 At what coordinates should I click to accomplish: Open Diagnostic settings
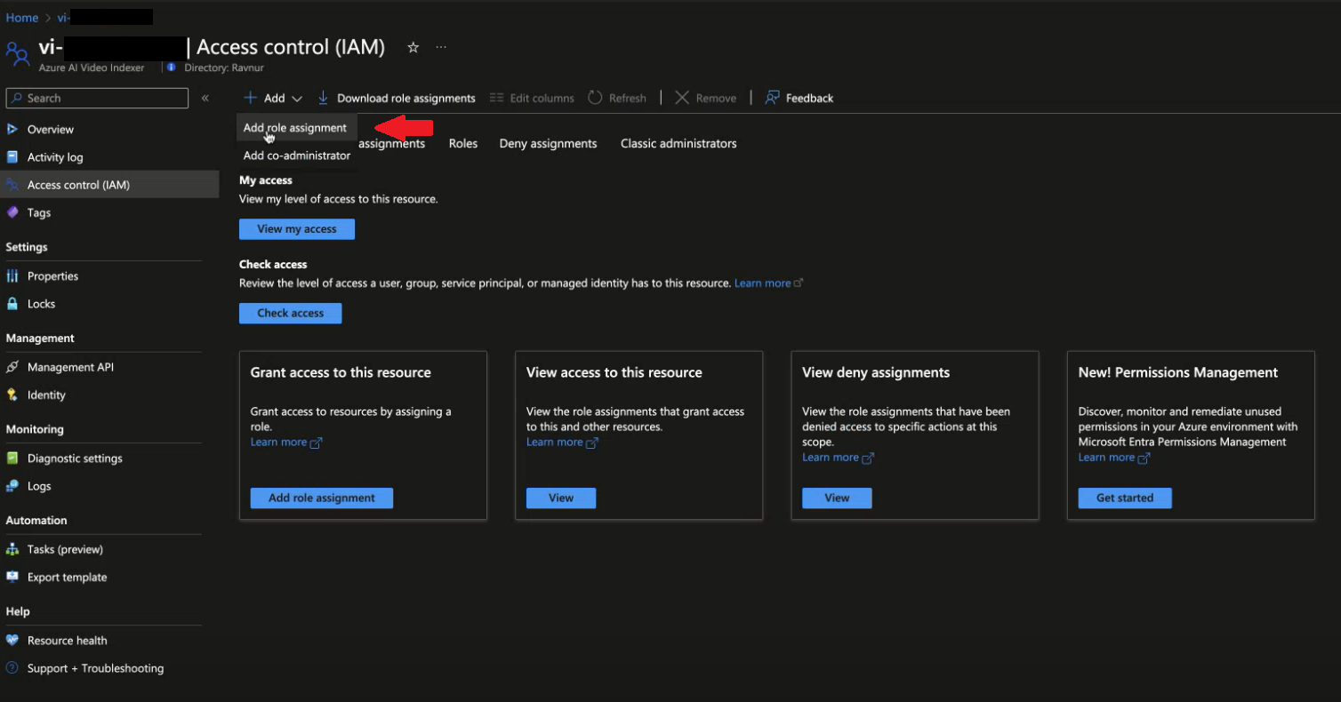coord(75,459)
